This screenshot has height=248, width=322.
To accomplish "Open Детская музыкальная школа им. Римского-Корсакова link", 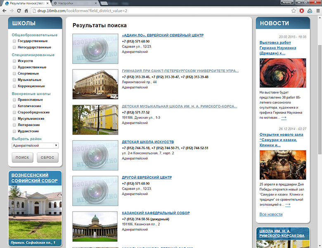I will [180, 107].
